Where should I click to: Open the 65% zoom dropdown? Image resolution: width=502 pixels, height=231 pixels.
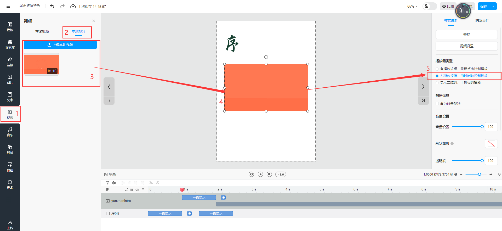coord(412,6)
